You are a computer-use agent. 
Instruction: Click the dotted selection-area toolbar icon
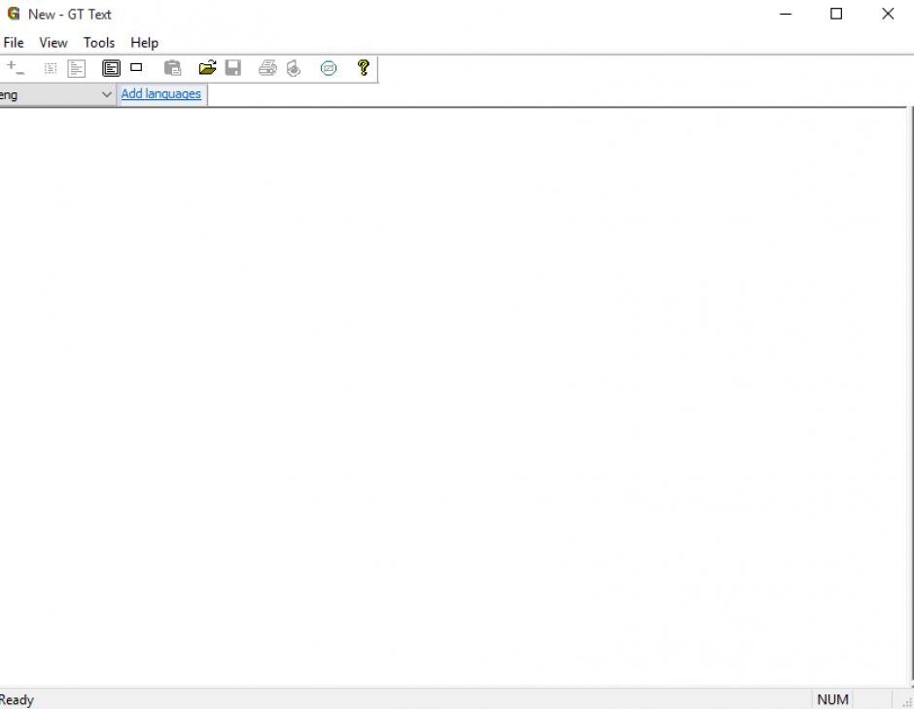[51, 68]
